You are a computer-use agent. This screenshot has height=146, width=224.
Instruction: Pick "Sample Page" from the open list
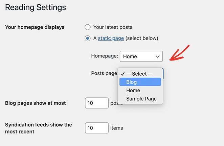pos(141,99)
